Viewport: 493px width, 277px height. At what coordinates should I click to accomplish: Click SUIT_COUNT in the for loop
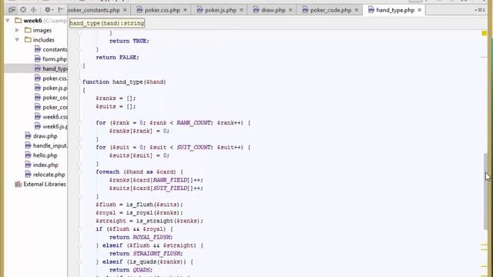coord(193,147)
